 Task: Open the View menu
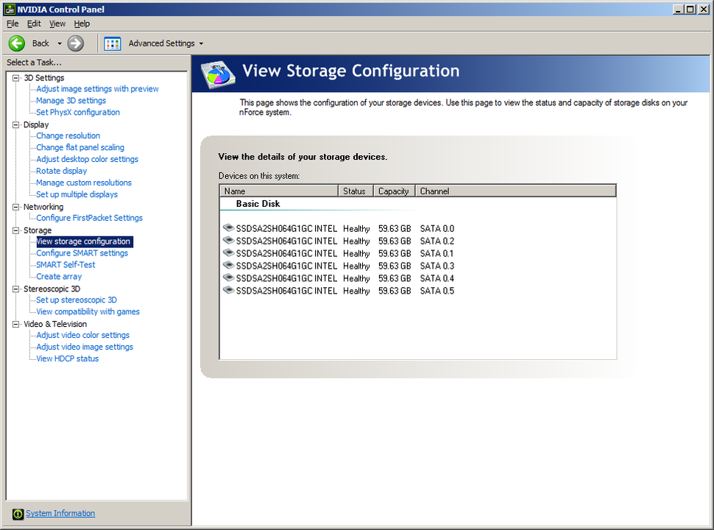[x=57, y=24]
